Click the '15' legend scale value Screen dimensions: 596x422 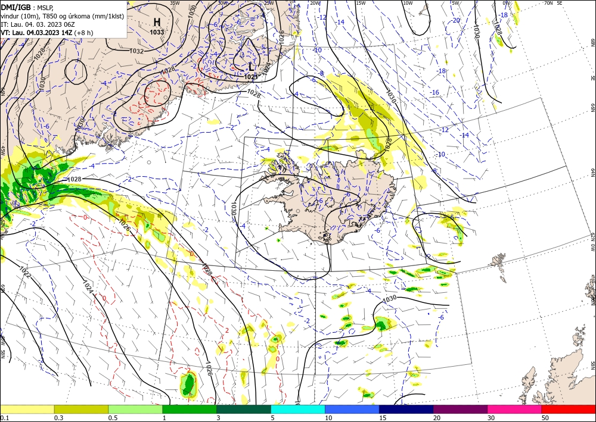click(383, 418)
